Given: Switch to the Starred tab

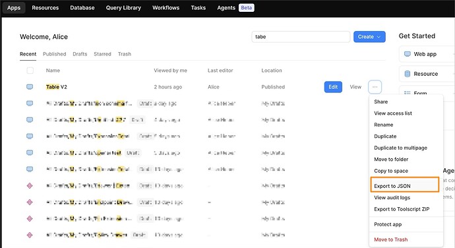Looking at the screenshot, I should [102, 54].
